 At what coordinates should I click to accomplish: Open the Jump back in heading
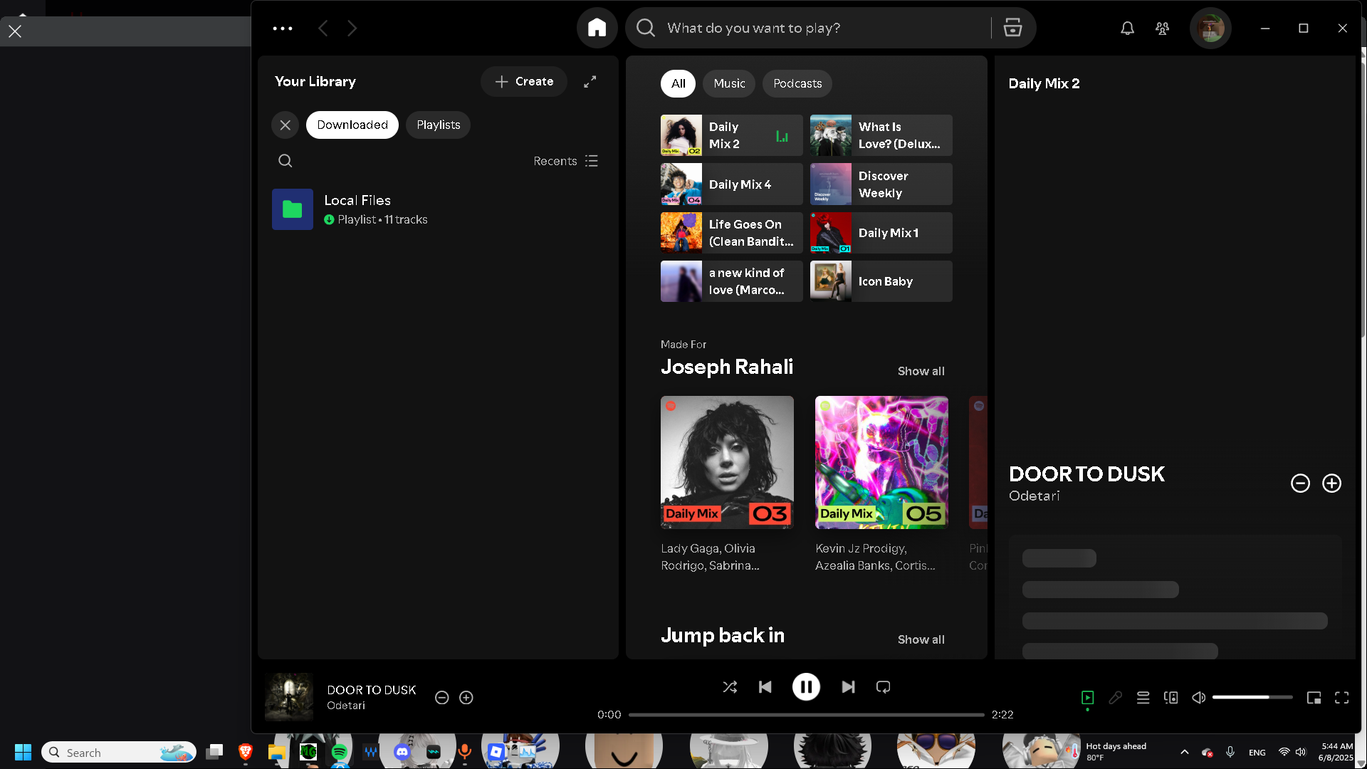click(x=723, y=635)
